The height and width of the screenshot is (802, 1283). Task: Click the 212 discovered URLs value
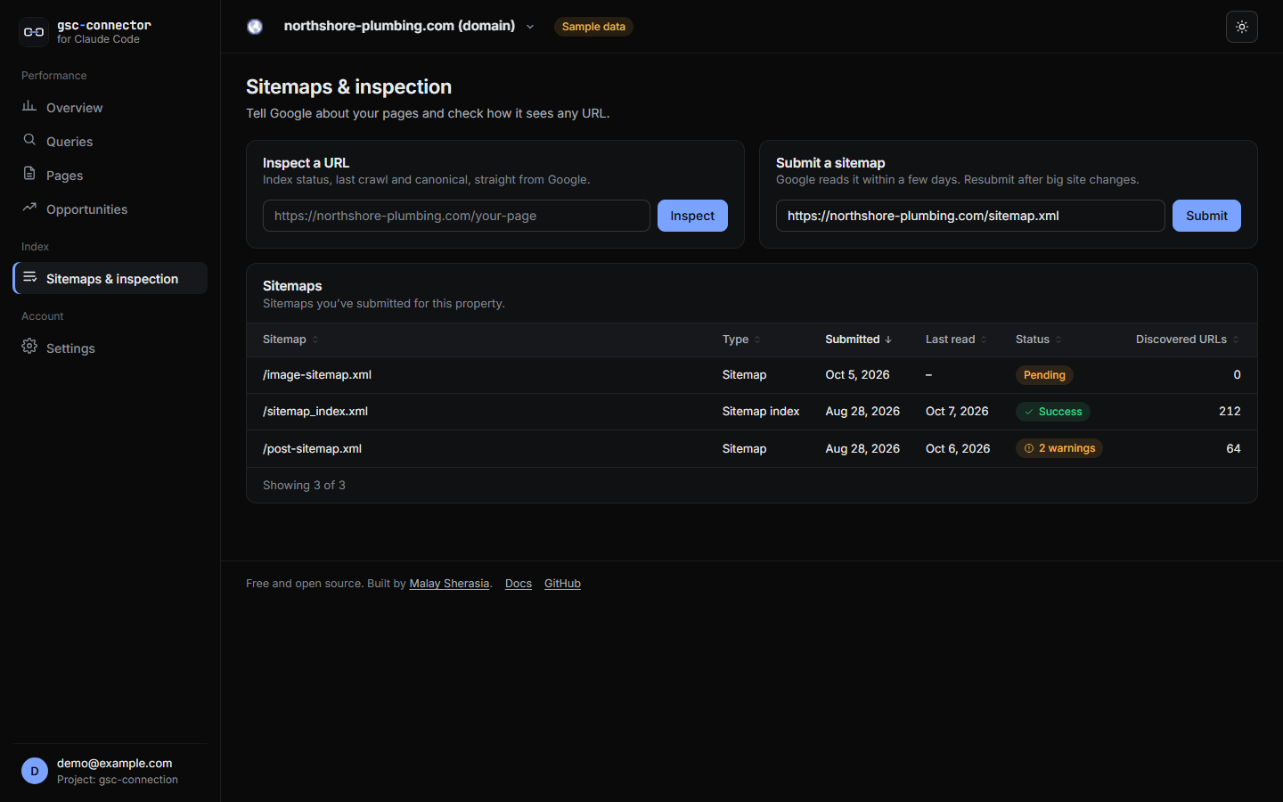pyautogui.click(x=1230, y=412)
